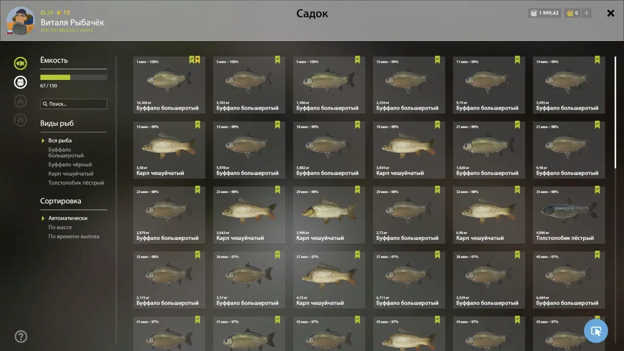Screen dimensions: 624x351
Task: Filter by Буффало чёрный species
Action: click(x=70, y=165)
